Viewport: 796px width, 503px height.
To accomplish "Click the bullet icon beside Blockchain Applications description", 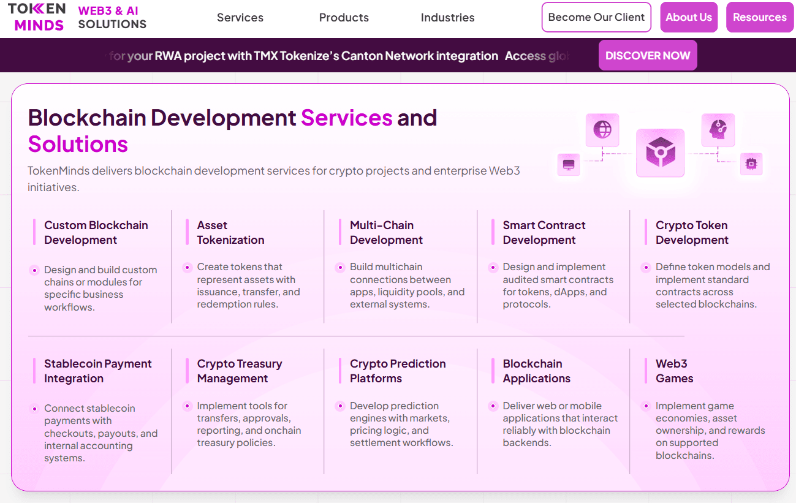I will (x=493, y=406).
